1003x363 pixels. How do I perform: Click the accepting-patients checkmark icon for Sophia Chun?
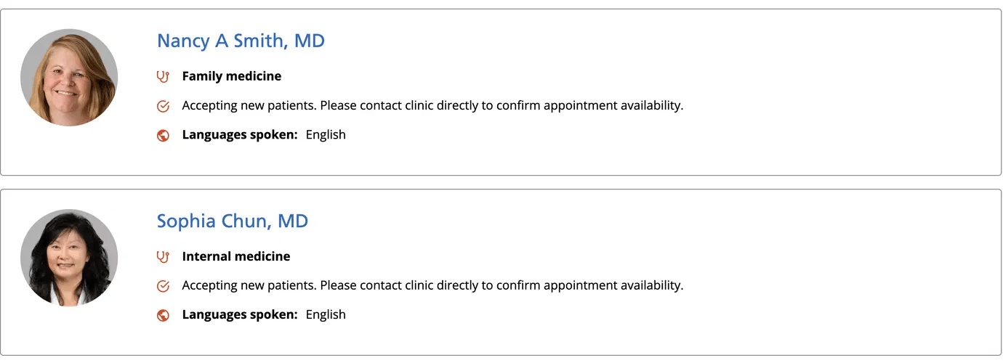pyautogui.click(x=163, y=286)
